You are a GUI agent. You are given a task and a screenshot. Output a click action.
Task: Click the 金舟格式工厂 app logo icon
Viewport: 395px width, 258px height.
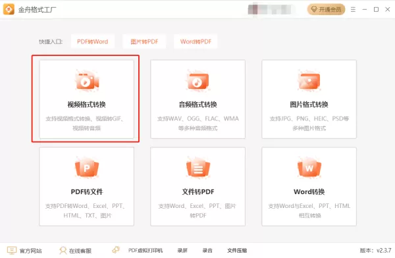click(x=9, y=9)
